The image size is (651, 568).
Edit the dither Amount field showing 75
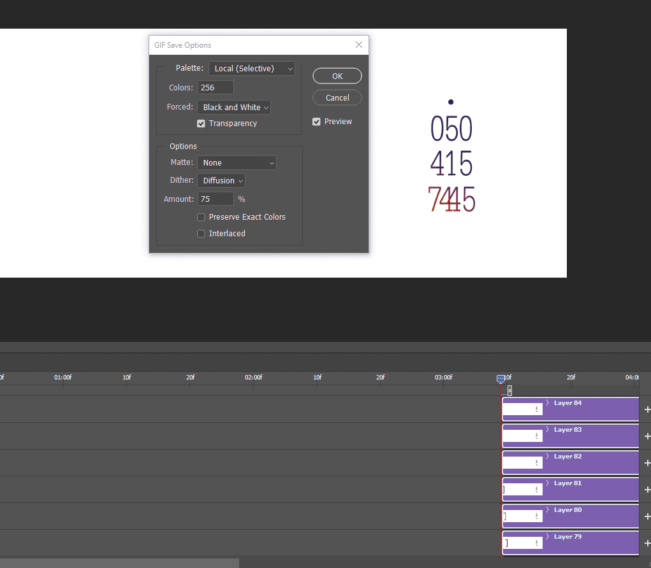tap(216, 199)
